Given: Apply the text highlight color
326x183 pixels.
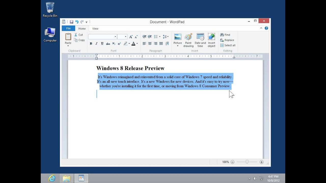Looking at the screenshot, I should click(x=125, y=44).
